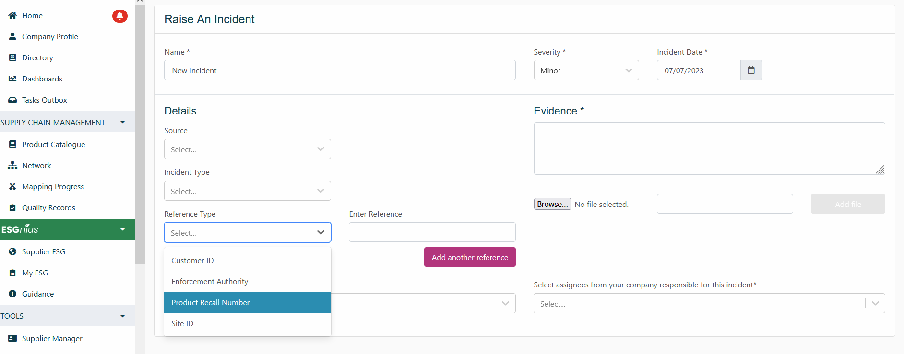Click the Tasks Outbox tray icon

click(13, 100)
